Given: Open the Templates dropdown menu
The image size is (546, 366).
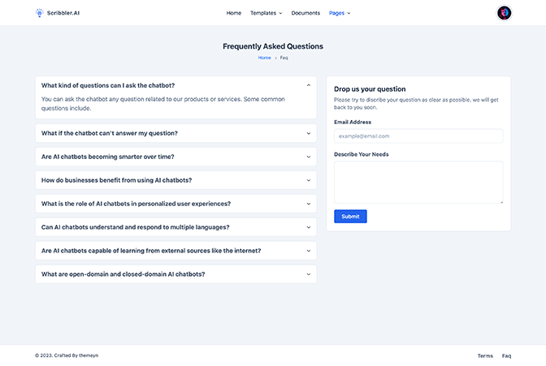Looking at the screenshot, I should tap(263, 13).
